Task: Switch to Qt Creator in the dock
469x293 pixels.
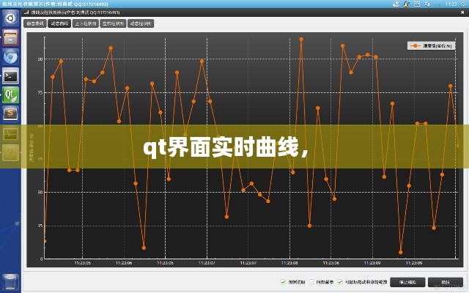Action: (10, 94)
